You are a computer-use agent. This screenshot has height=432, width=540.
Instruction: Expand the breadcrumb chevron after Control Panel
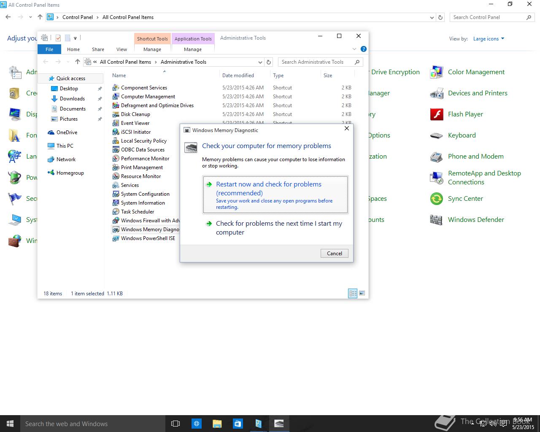[97, 17]
